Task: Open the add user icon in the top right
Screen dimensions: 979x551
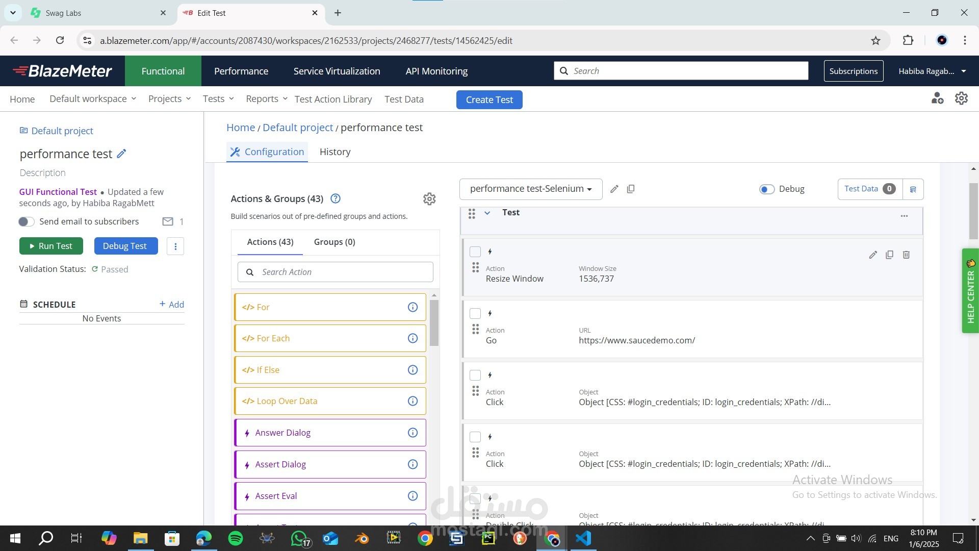Action: 937,98
